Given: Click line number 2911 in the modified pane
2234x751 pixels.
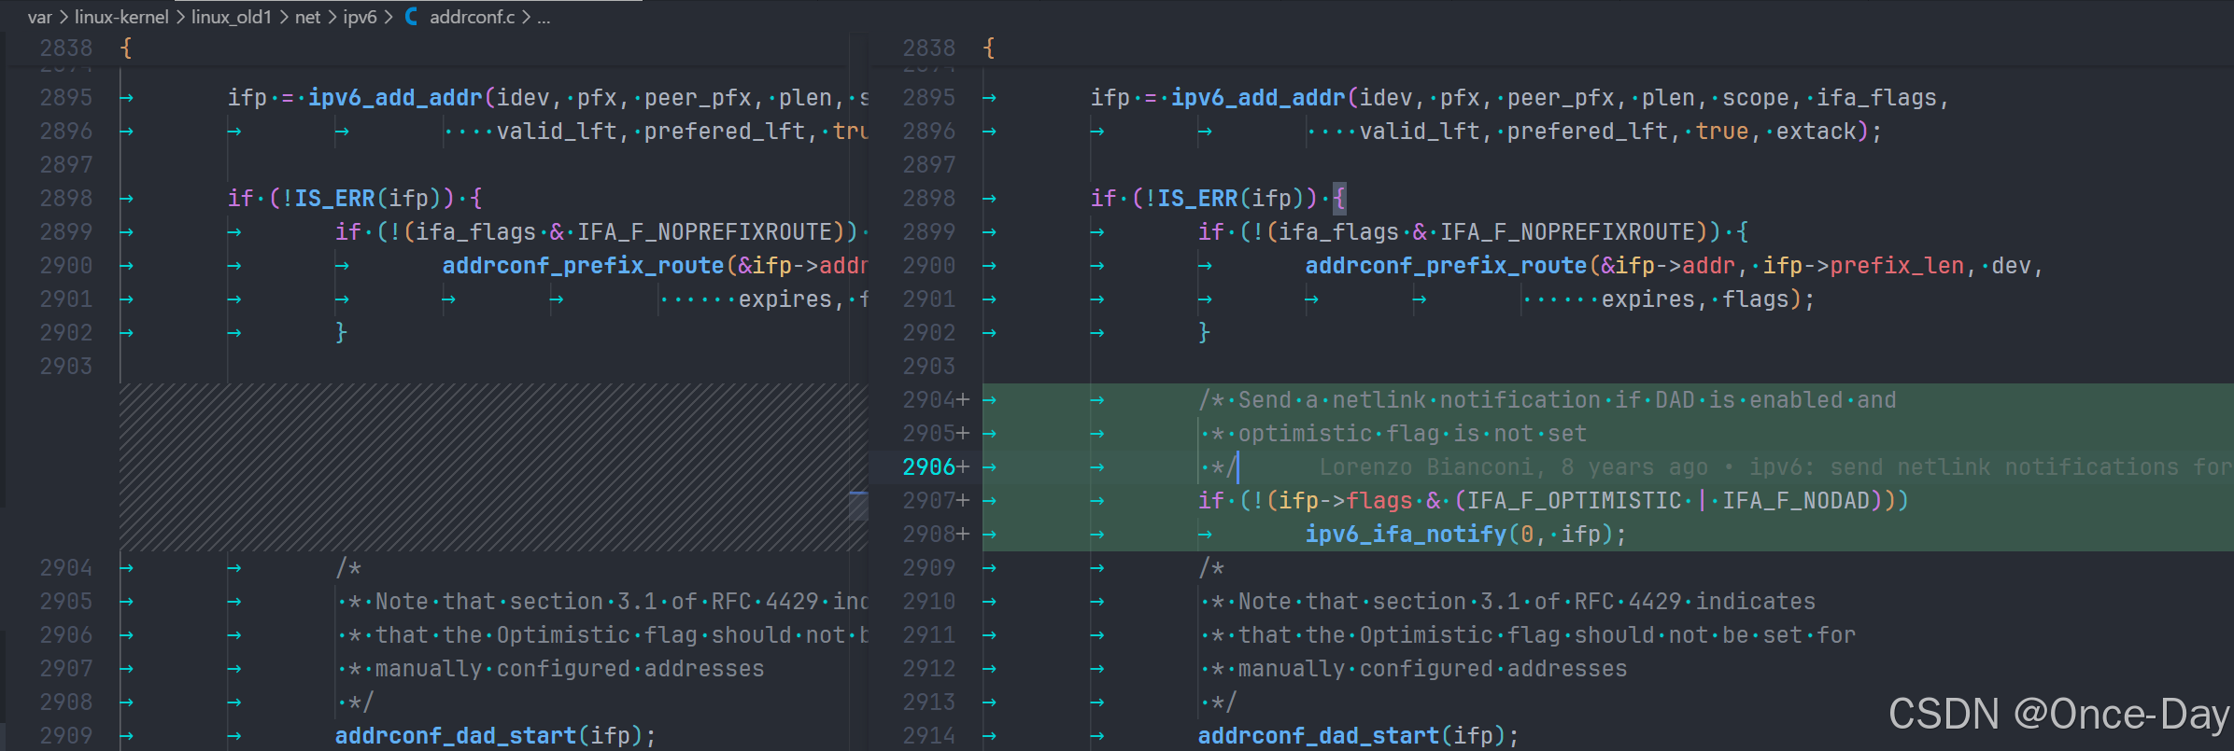Looking at the screenshot, I should click(929, 635).
